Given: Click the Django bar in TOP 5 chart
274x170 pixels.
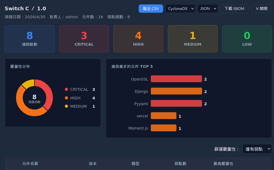Looking at the screenshot, I should (x=176, y=91).
